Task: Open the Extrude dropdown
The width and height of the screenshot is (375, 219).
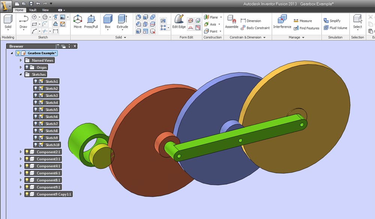Action: click(x=122, y=30)
